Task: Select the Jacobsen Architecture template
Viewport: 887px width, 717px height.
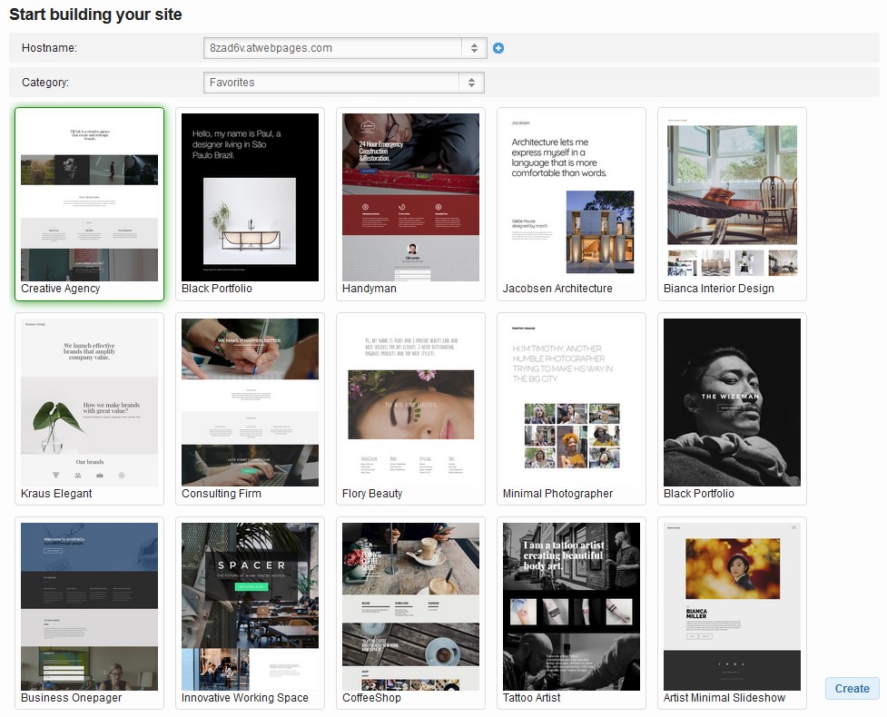Action: (571, 197)
